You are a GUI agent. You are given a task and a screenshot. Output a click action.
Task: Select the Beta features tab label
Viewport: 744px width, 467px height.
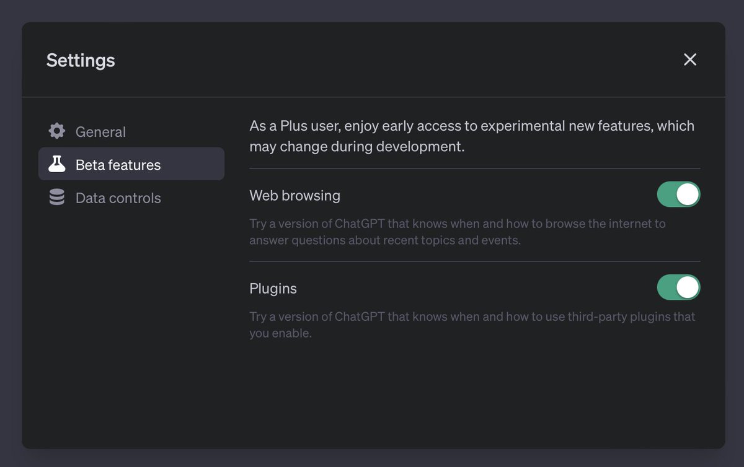118,165
